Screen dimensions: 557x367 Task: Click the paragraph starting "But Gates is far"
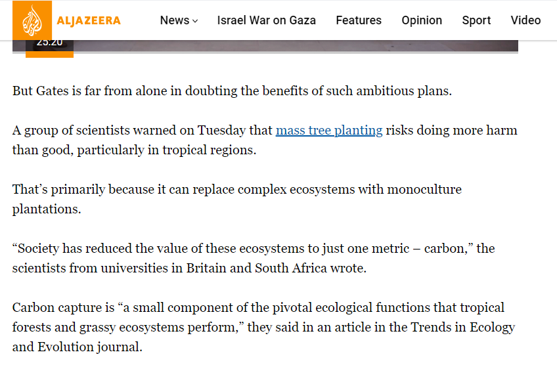(232, 91)
